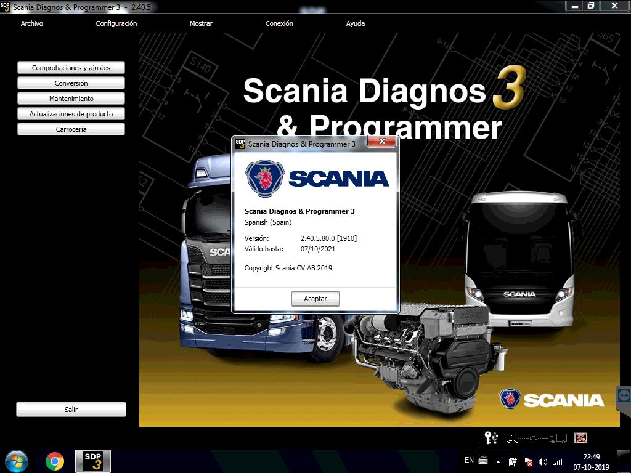Open the Carrocería section
Image resolution: width=631 pixels, height=473 pixels.
click(71, 129)
